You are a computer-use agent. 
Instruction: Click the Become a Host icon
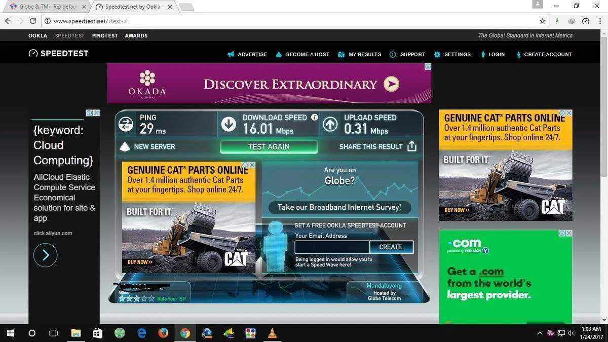click(x=279, y=54)
